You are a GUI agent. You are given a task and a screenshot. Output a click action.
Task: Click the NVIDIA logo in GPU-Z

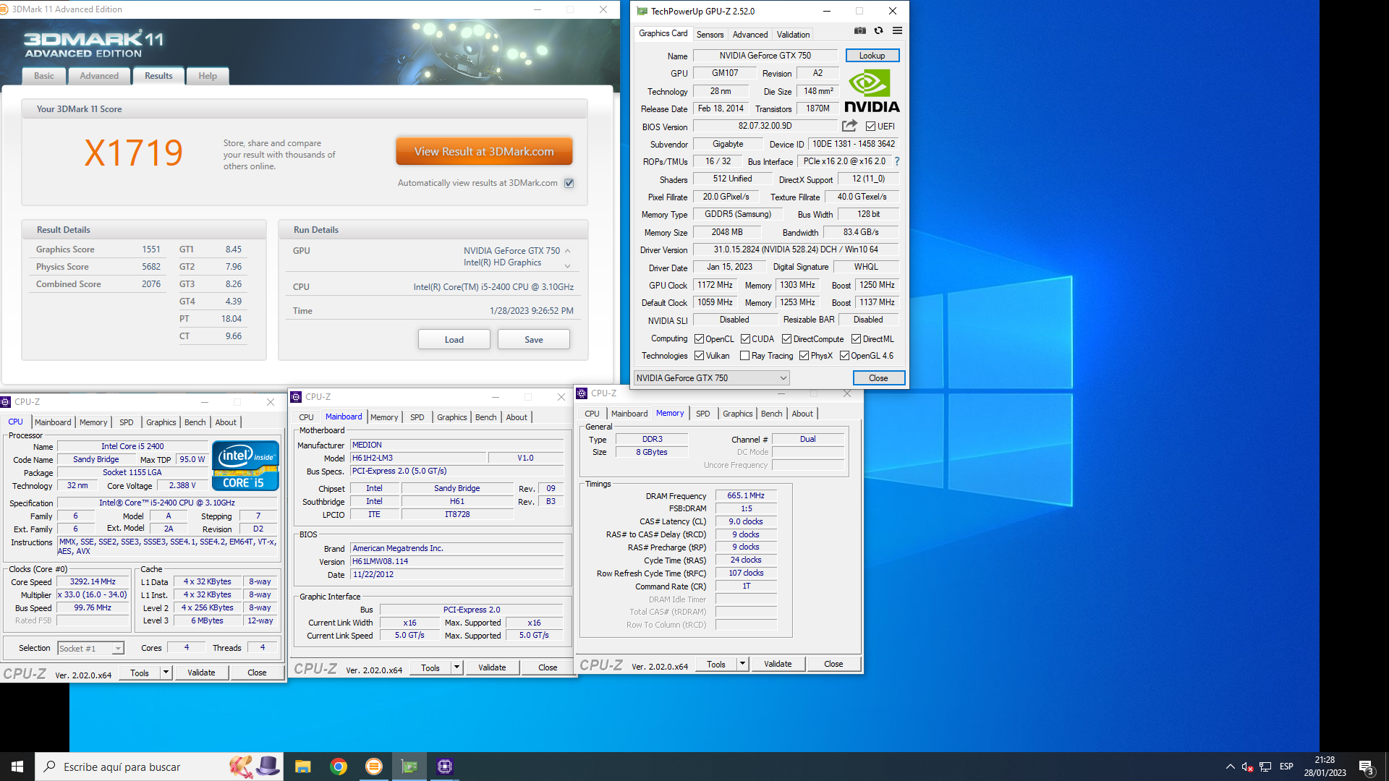tap(872, 91)
